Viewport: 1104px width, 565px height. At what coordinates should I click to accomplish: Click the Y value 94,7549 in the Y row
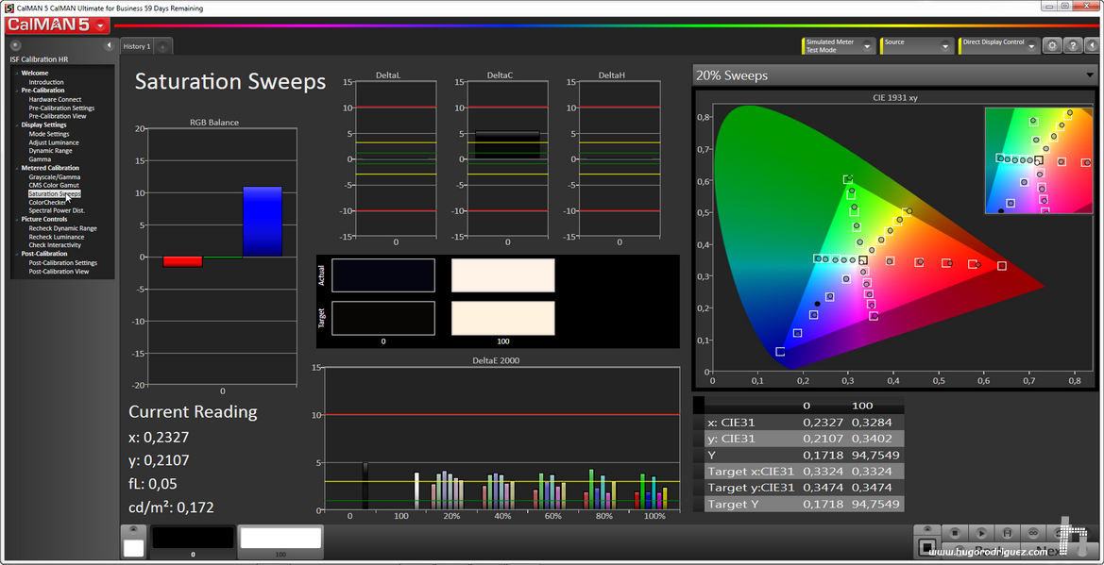click(874, 456)
